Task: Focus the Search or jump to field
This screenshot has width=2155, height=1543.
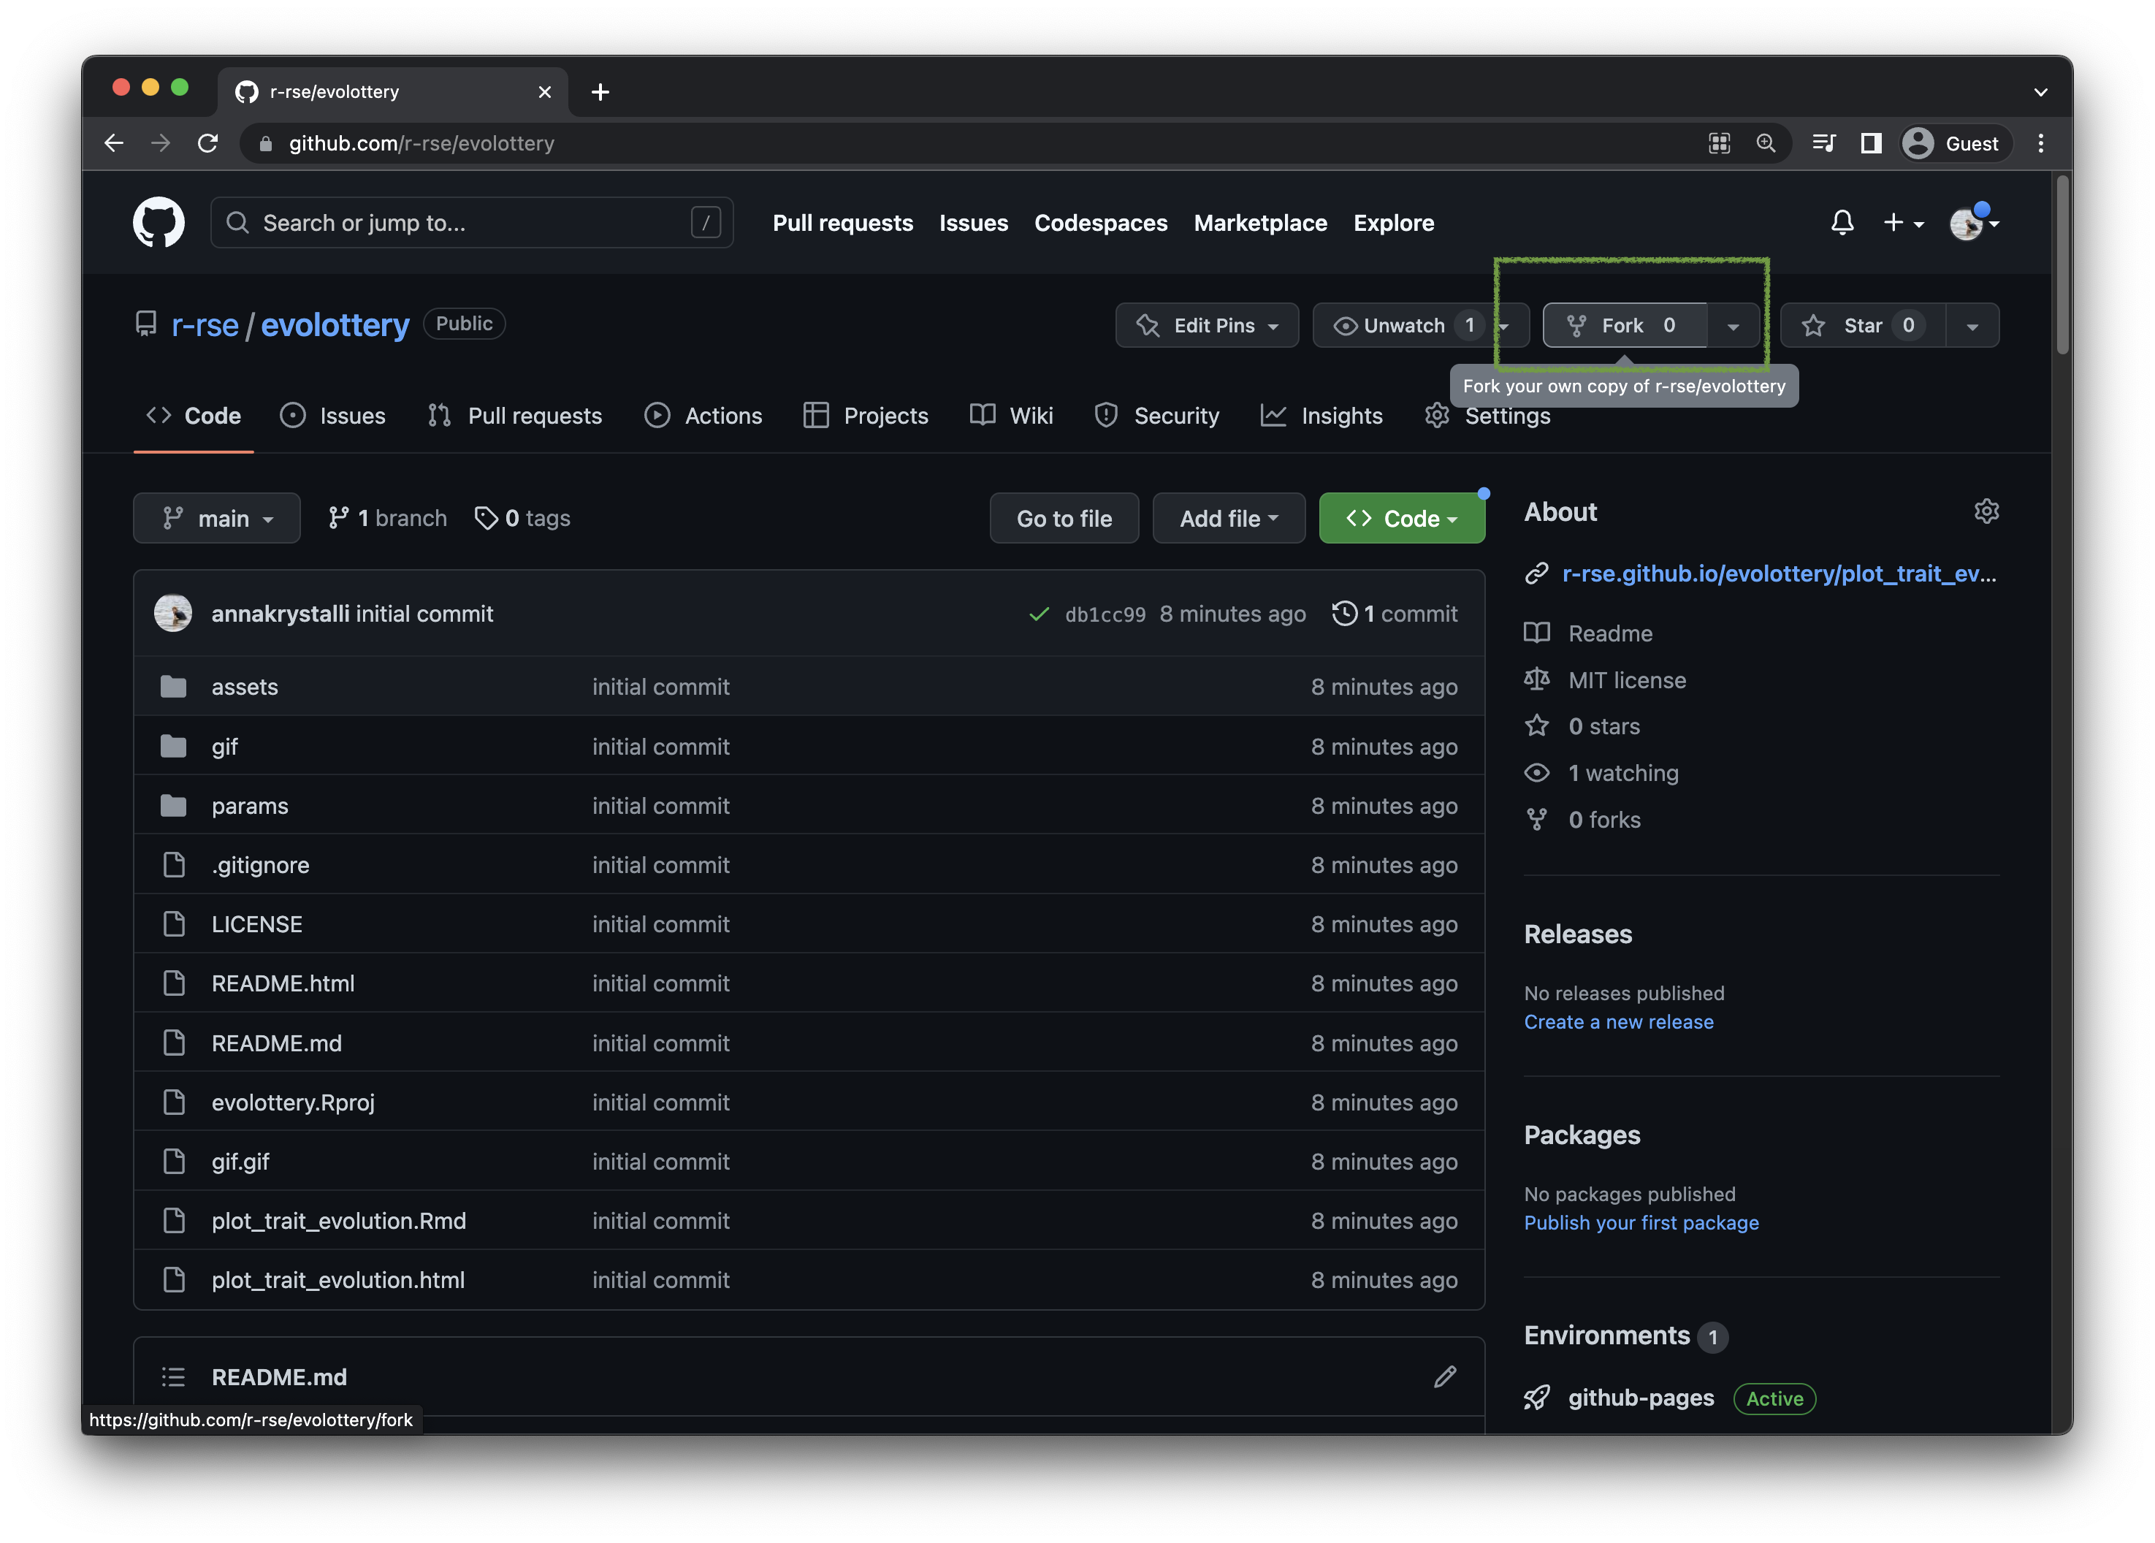Action: click(x=471, y=222)
